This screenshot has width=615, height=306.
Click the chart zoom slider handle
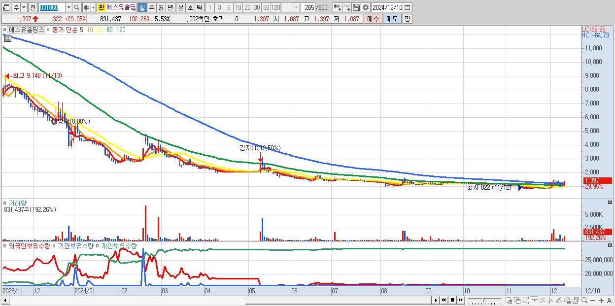[484, 300]
